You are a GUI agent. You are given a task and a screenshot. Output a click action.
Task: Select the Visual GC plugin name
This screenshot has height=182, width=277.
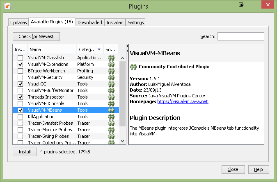(37, 84)
